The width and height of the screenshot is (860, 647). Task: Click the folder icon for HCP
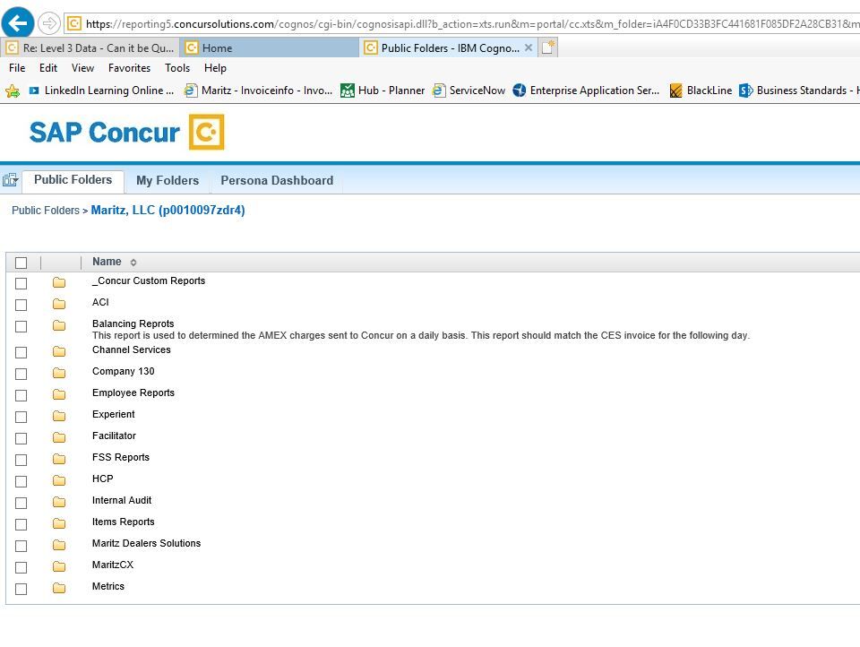tap(59, 480)
